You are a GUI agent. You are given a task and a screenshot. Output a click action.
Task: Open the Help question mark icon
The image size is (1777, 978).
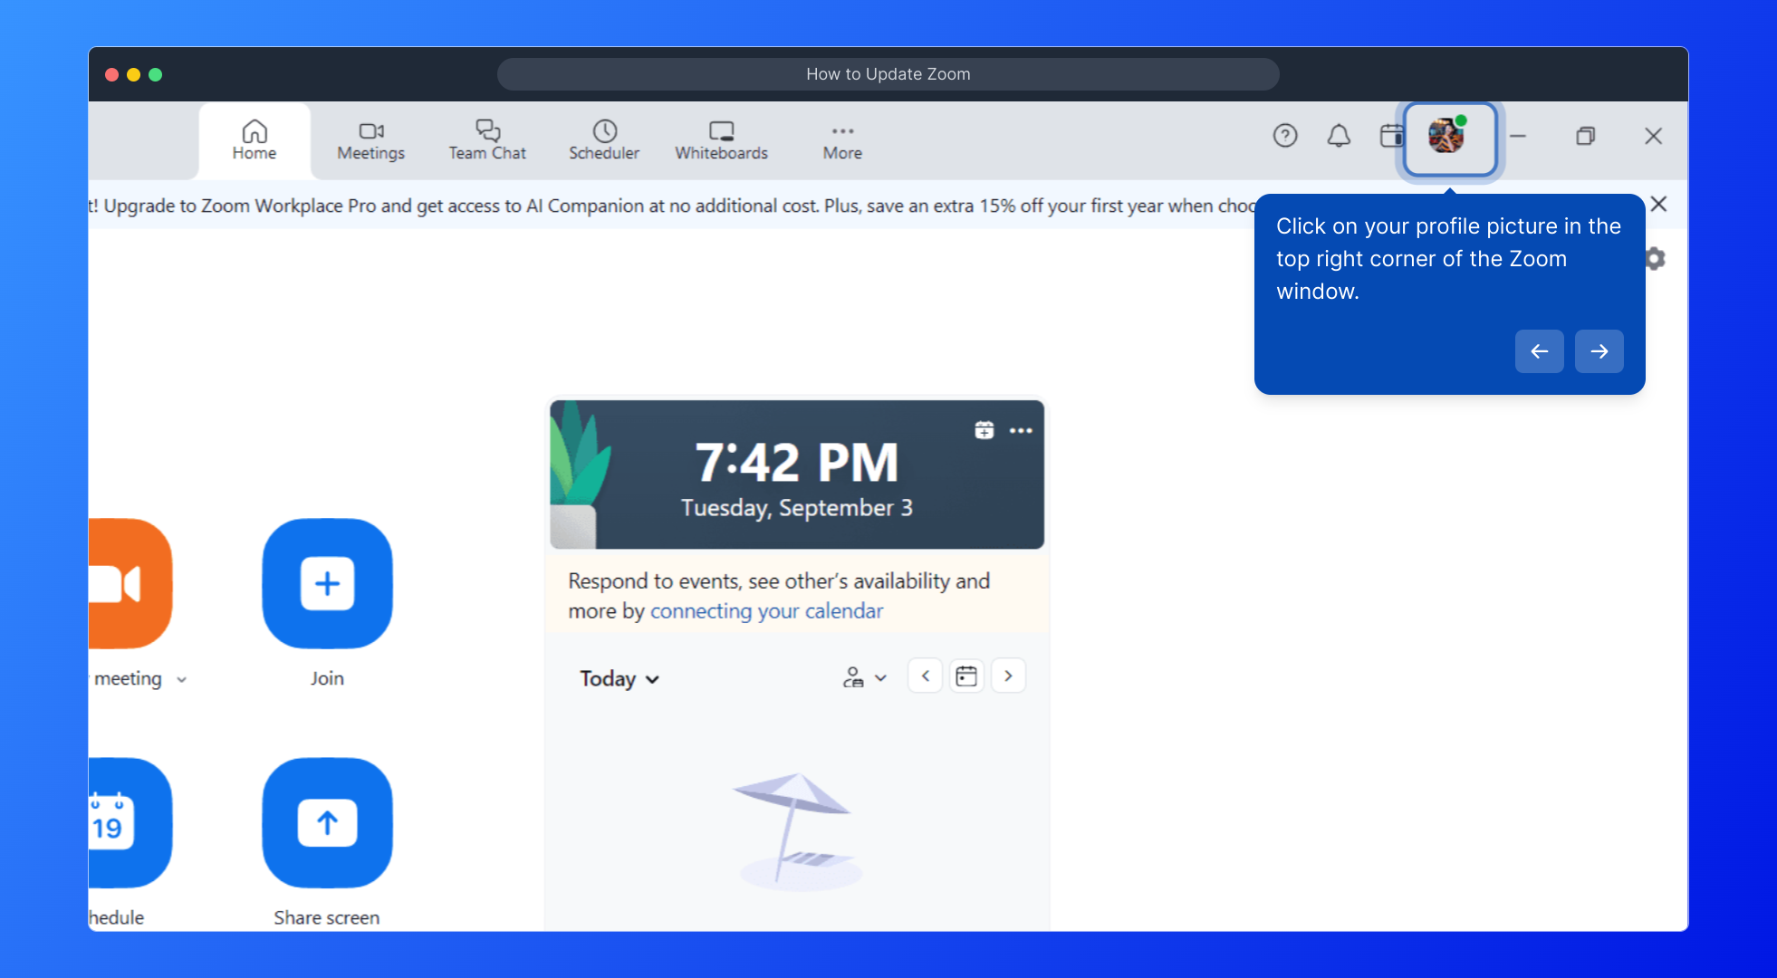pos(1285,136)
